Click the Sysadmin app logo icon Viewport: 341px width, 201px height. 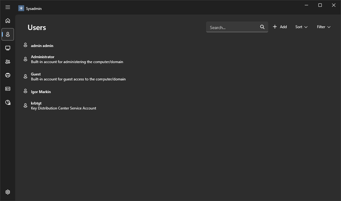[x=21, y=8]
